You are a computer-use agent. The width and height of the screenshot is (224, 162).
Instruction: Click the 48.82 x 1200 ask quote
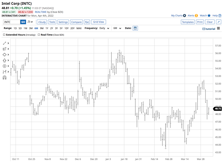tap(25, 12)
